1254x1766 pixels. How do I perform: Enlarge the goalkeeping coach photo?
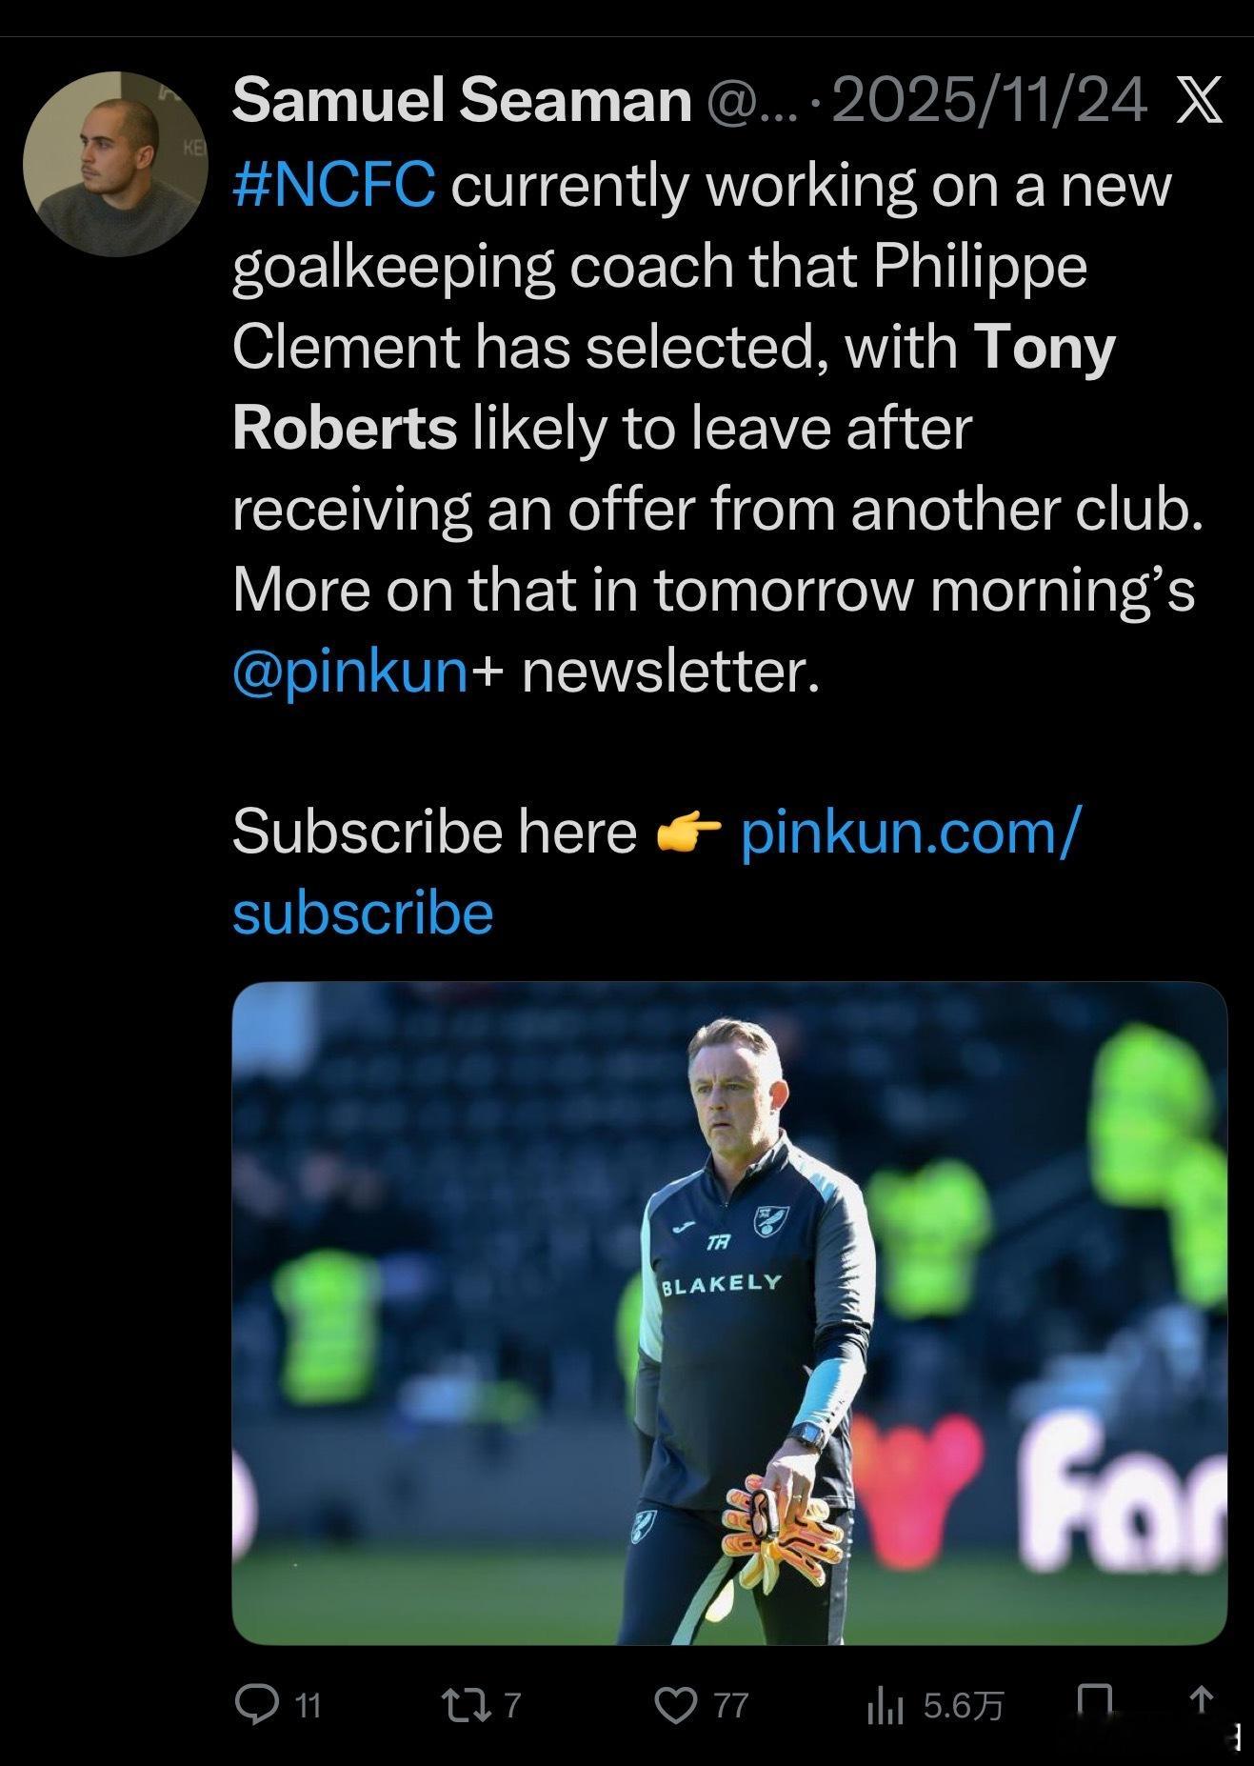point(729,1314)
